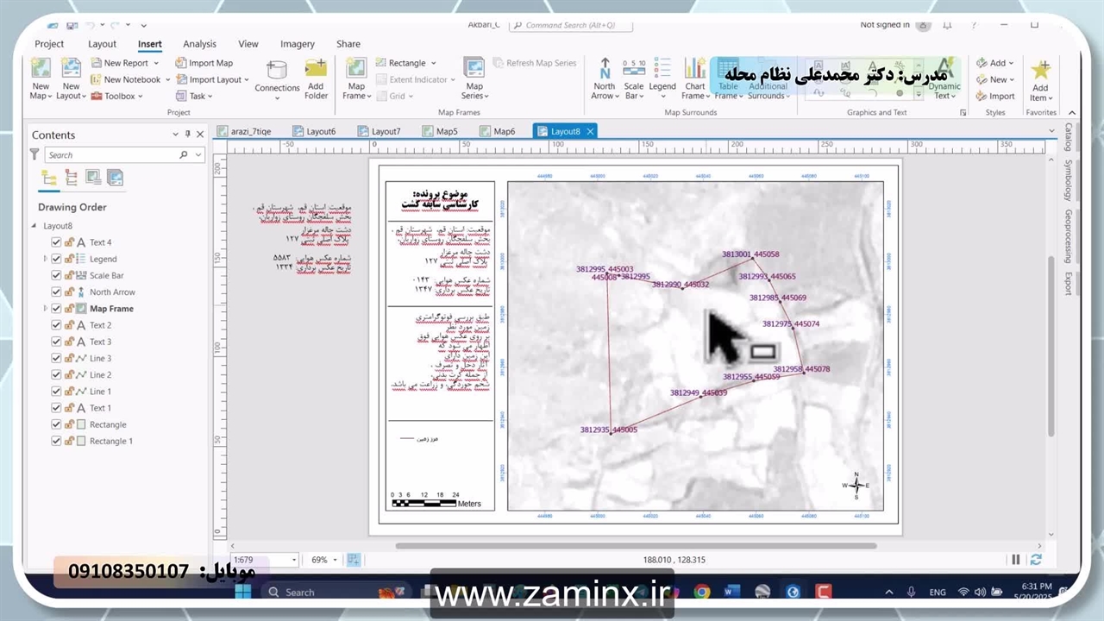Uncheck the Rectangle 1 element checkbox
The image size is (1104, 621).
56,441
